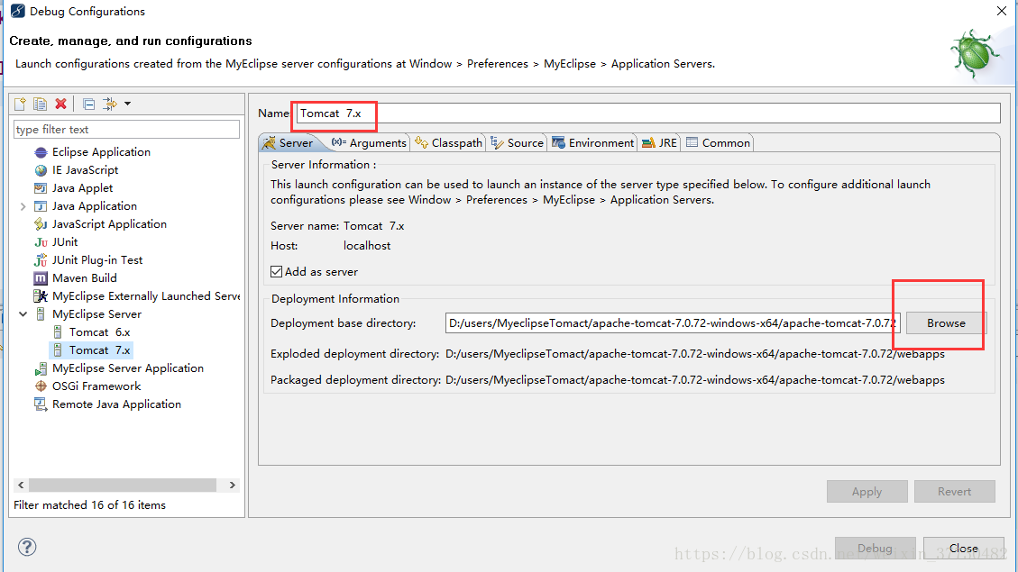Click the Tomcat 7.x server icon
Image resolution: width=1018 pixels, height=572 pixels.
58,350
